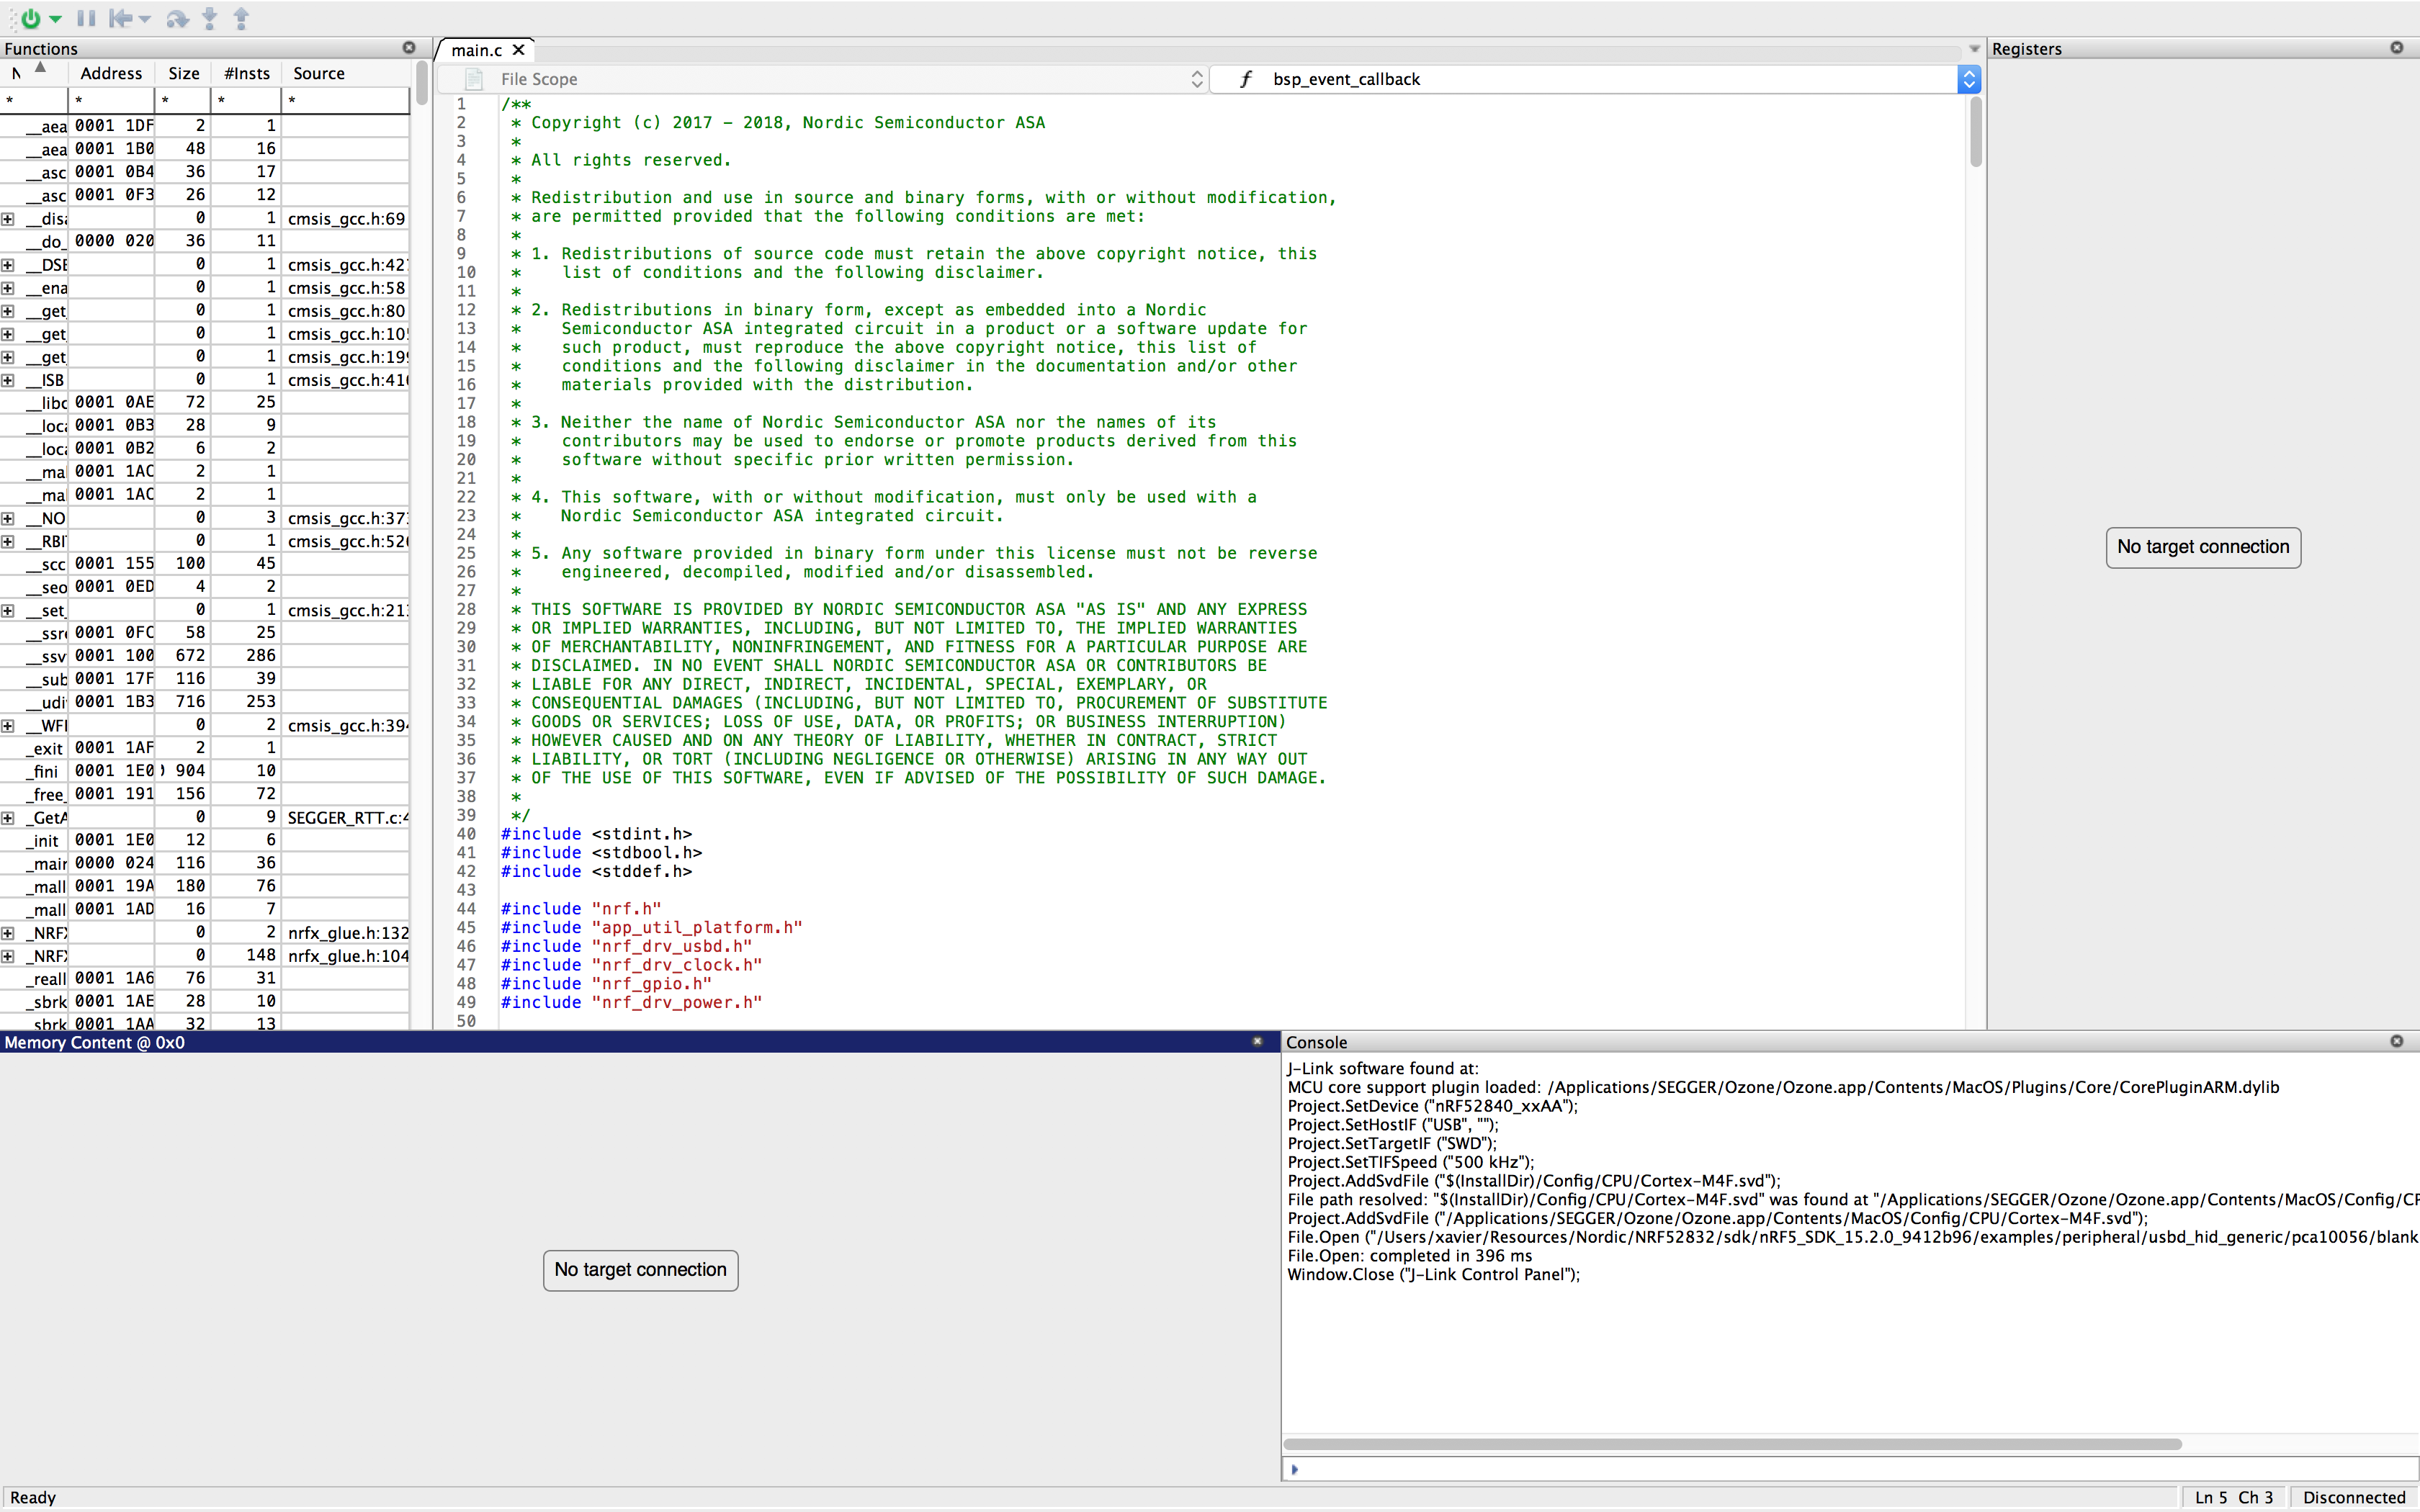The height and width of the screenshot is (1512, 2420).
Task: Click the Disconnected status indicator
Action: click(2354, 1497)
